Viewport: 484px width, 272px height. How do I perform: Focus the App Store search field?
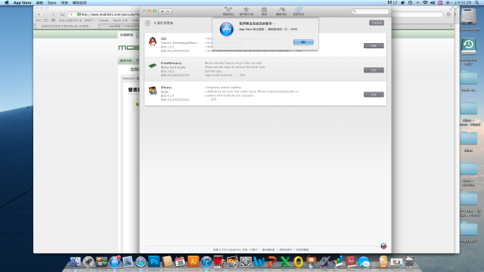[371, 11]
